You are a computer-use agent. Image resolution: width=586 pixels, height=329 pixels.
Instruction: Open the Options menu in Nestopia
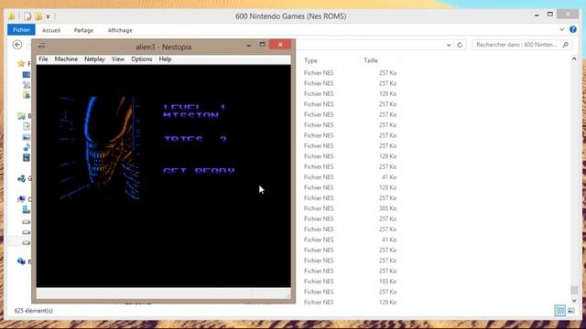pyautogui.click(x=141, y=59)
